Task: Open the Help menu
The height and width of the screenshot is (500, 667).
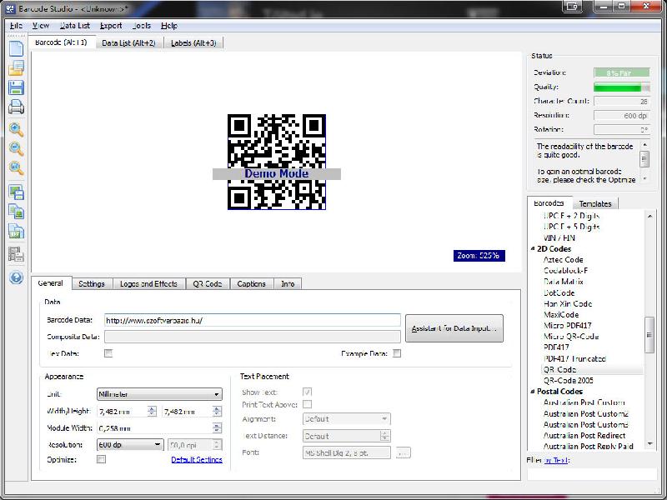Action: coord(169,26)
